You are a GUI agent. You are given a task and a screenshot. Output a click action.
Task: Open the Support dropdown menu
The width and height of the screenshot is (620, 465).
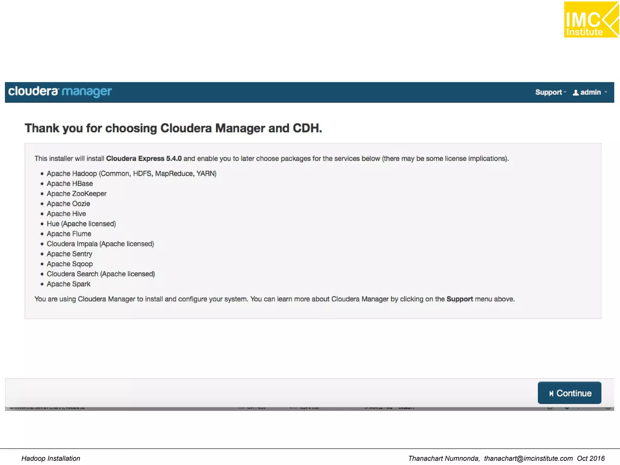pos(550,92)
